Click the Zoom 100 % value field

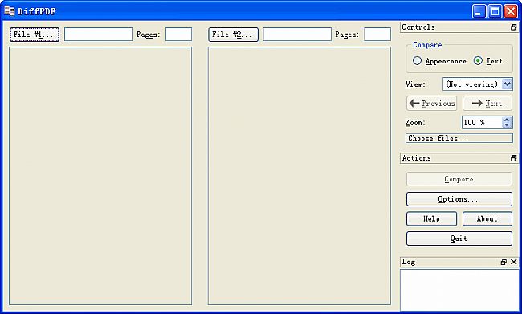[x=482, y=123]
